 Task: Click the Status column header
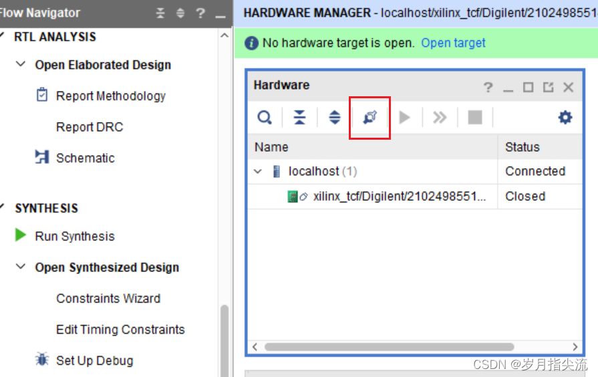[x=540, y=147]
